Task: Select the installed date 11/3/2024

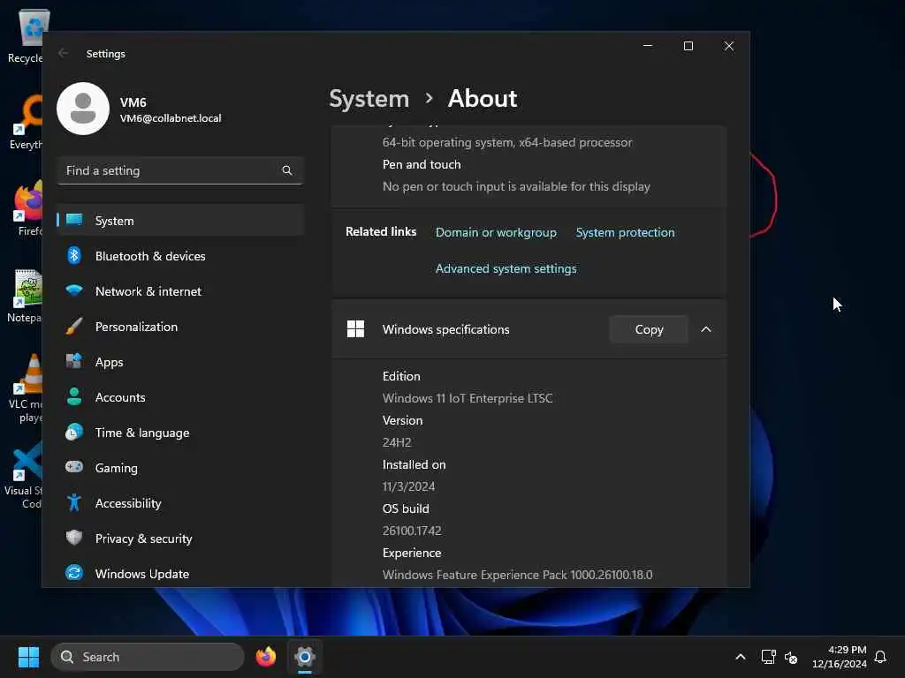Action: [408, 486]
